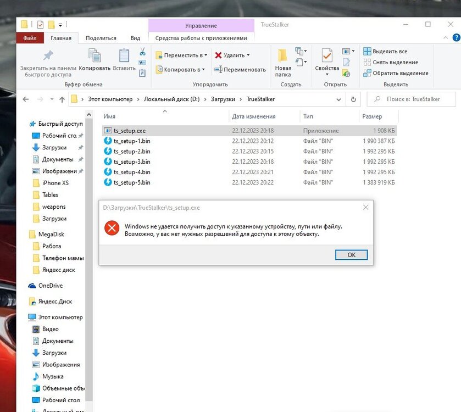Open the Quick Access Toolbar customize dropdown
This screenshot has width=461, height=412.
pos(60,25)
